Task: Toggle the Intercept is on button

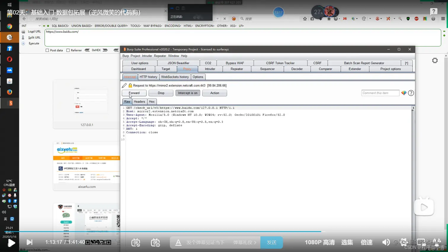Action: [188, 93]
